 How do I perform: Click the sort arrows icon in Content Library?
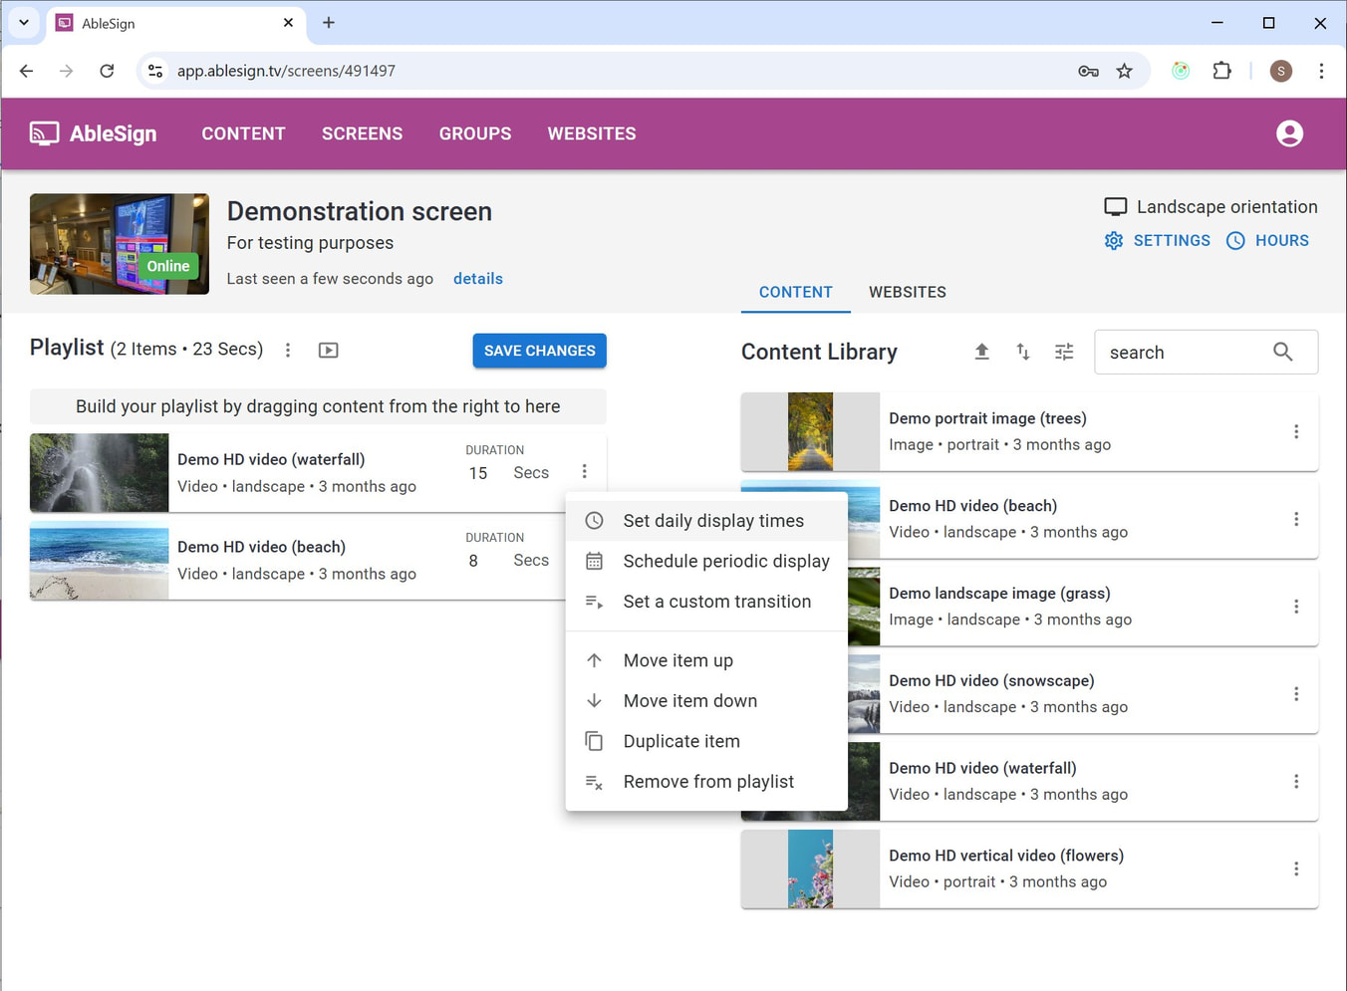click(1023, 352)
